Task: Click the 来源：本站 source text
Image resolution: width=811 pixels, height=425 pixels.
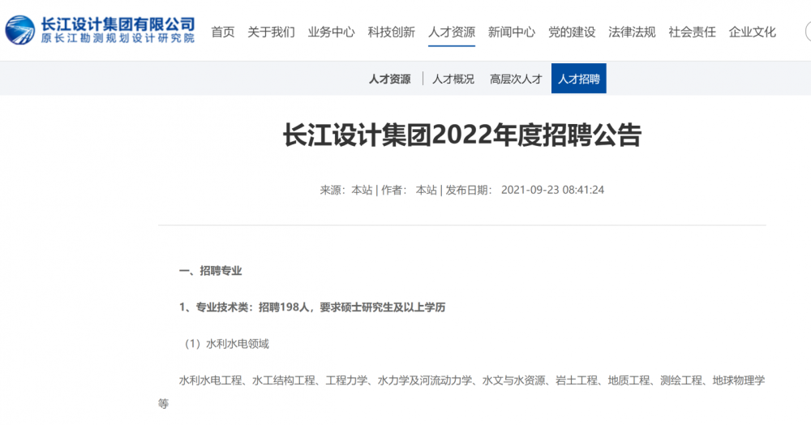Action: tap(346, 190)
